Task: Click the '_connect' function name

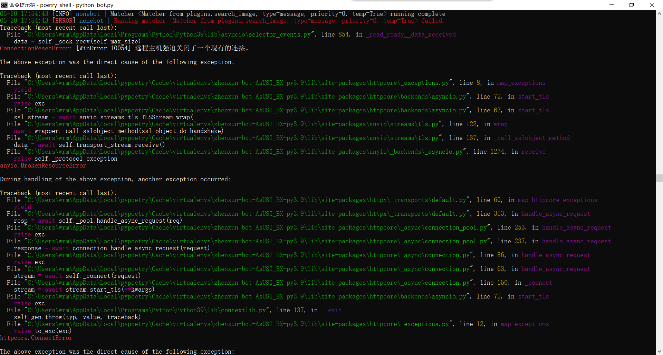Action: click(539, 283)
